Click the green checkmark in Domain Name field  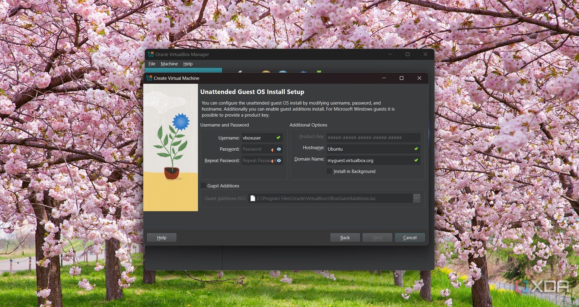tap(416, 160)
